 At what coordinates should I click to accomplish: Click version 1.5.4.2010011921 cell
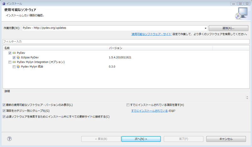(120, 57)
